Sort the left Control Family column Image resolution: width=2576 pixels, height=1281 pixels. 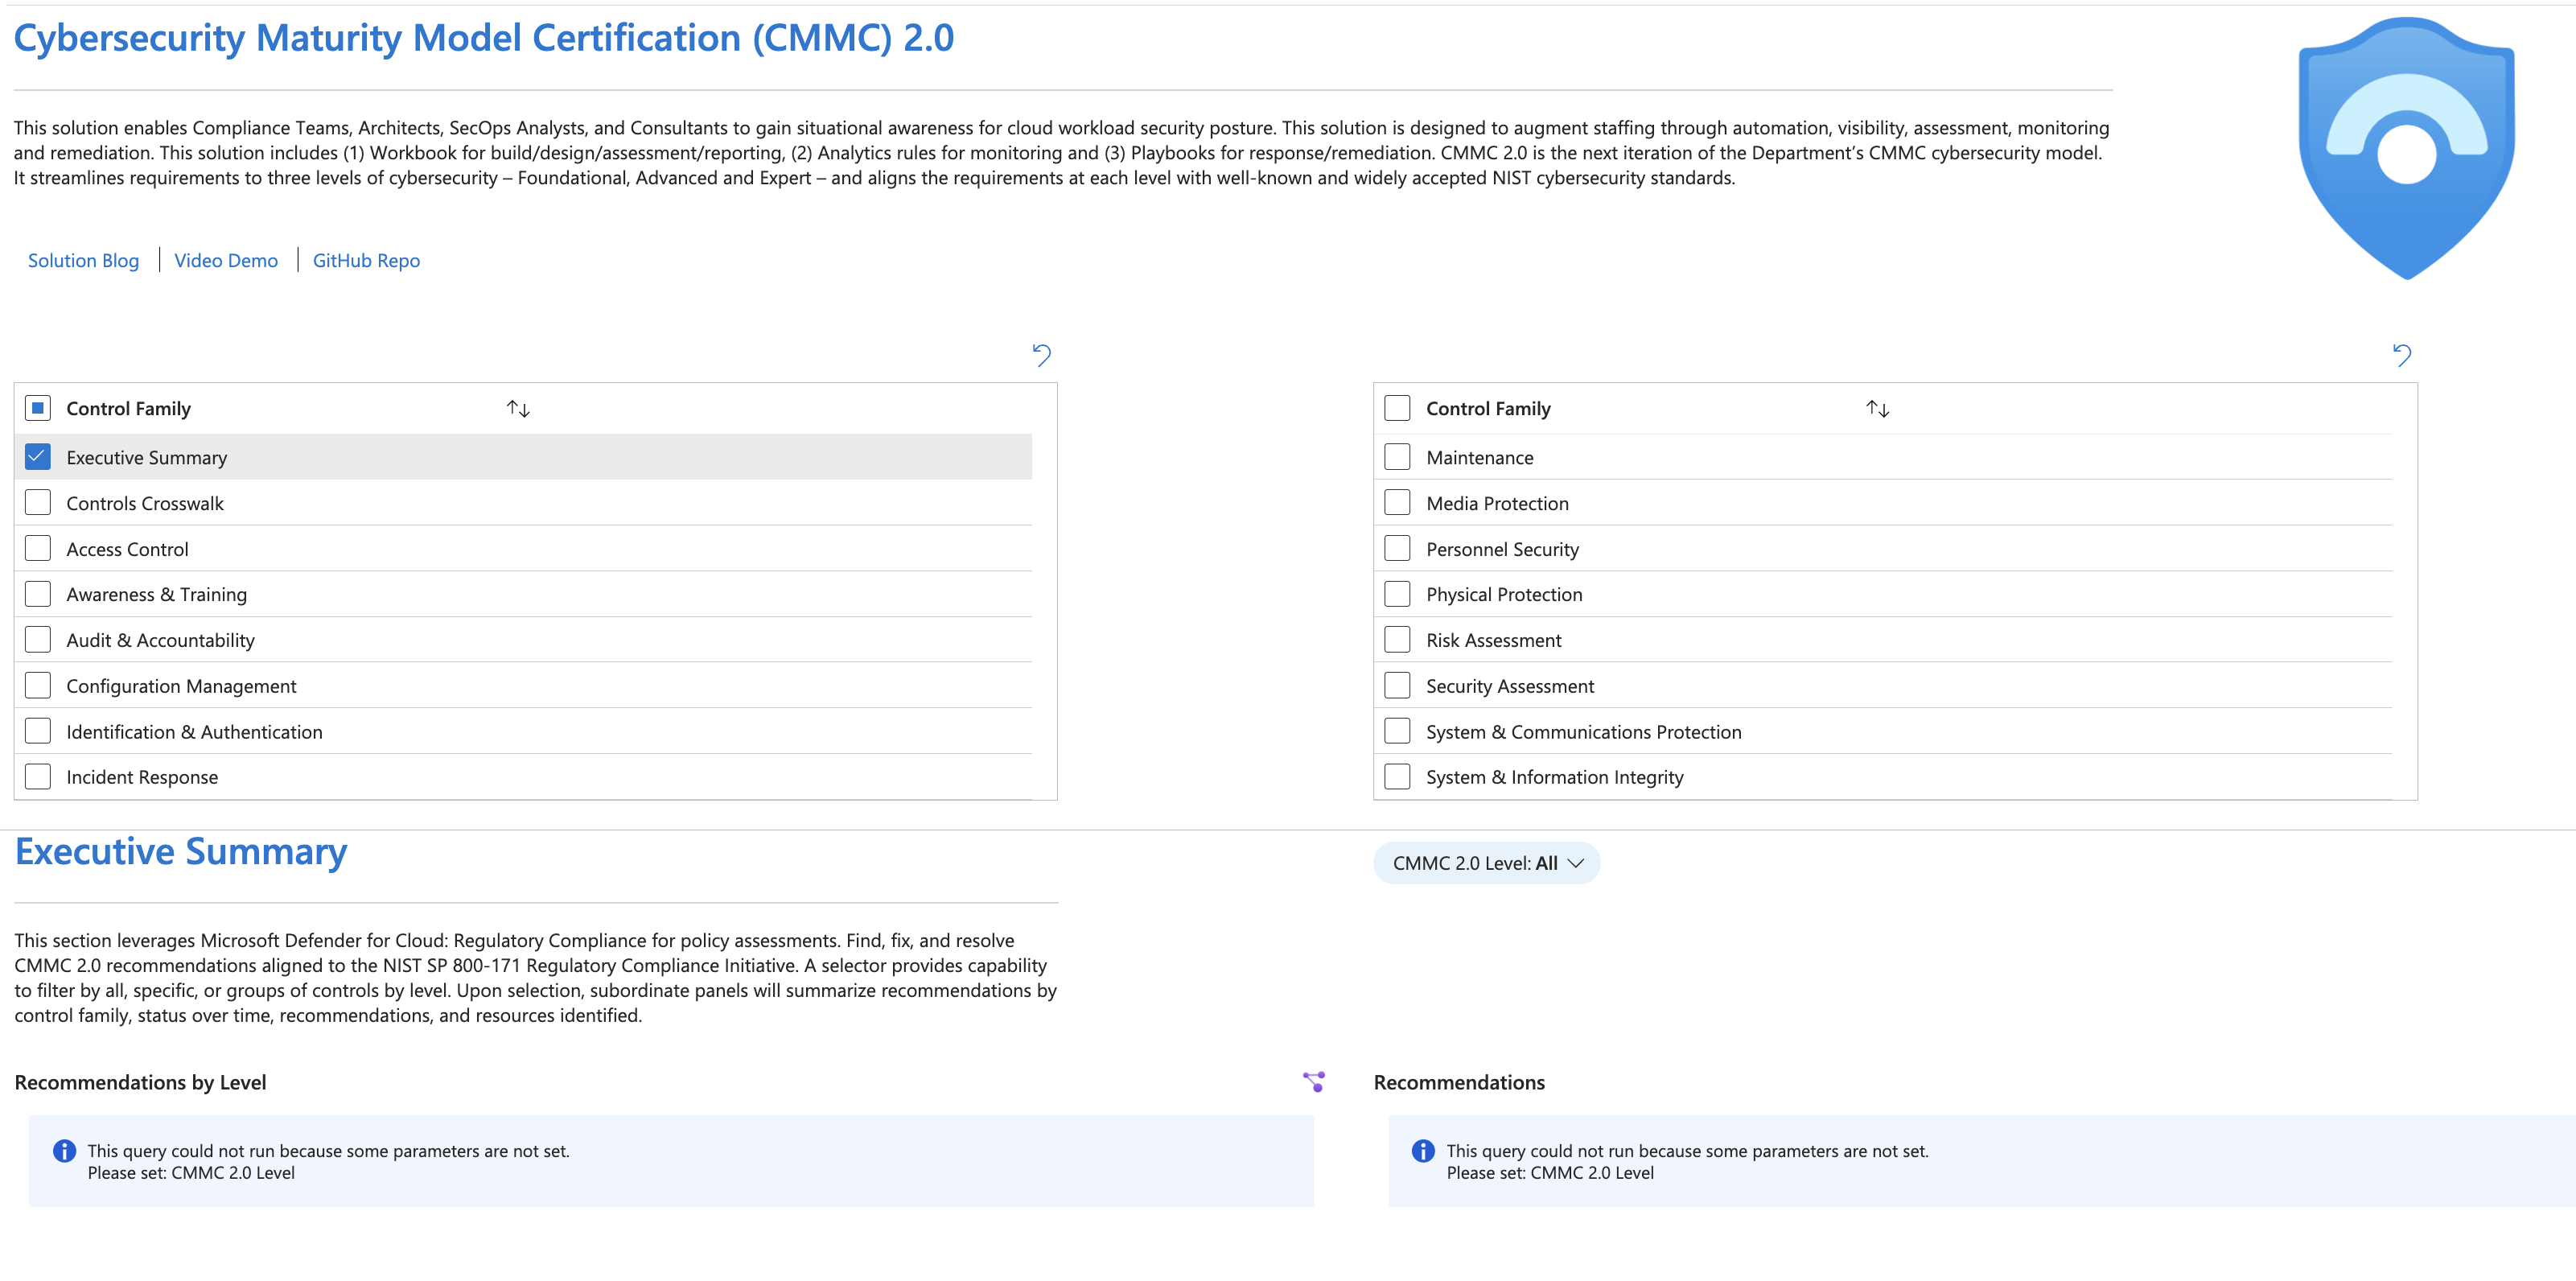point(518,409)
